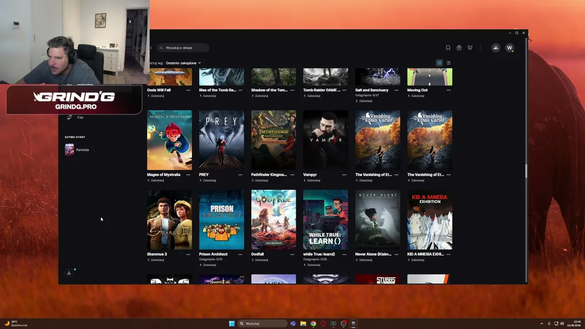This screenshot has width=585, height=329.
Task: Install Shenmue 3 via Zainstaluj
Action: pyautogui.click(x=156, y=260)
